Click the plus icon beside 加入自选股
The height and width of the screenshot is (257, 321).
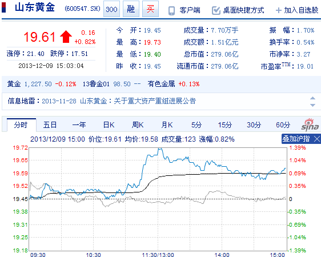pos(279,10)
